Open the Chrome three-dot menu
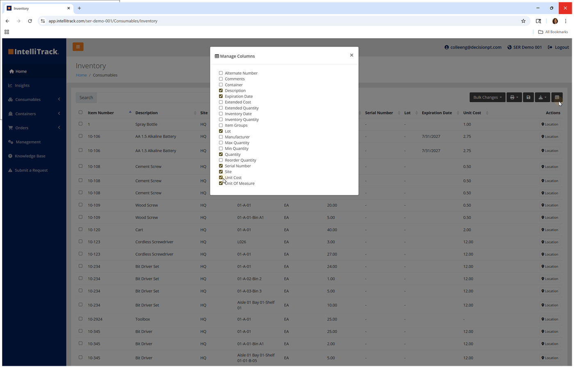Image resolution: width=574 pixels, height=368 pixels. pyautogui.click(x=565, y=21)
